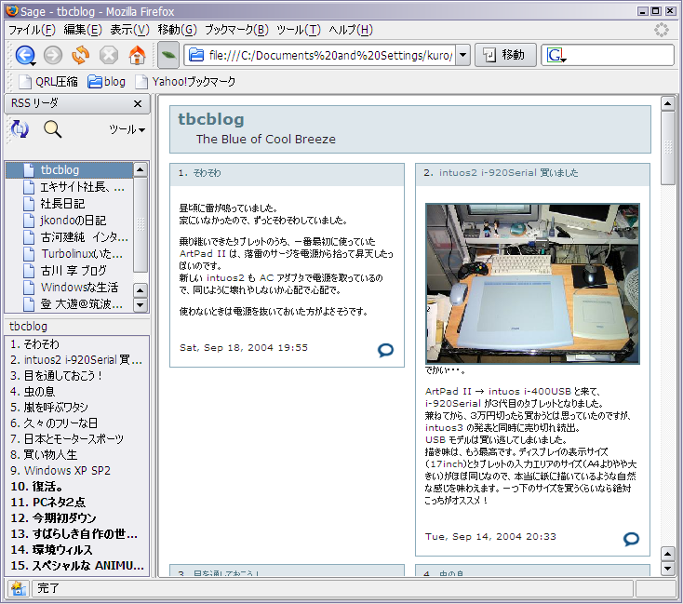Open the Home page icon
Screen dimensions: 683x604
pos(137,55)
